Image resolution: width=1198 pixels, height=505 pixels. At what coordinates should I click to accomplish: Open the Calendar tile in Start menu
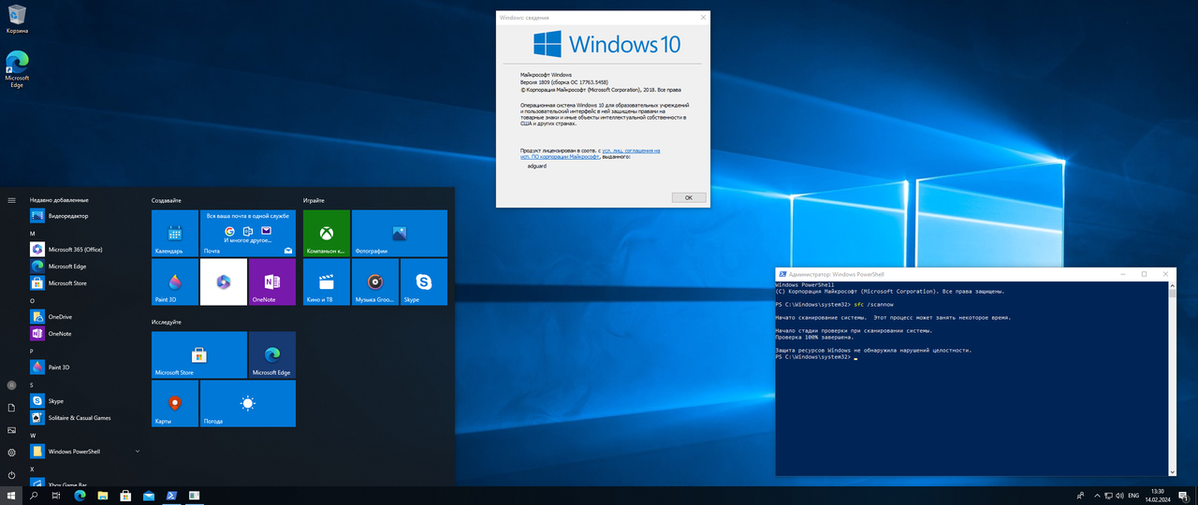click(x=175, y=233)
